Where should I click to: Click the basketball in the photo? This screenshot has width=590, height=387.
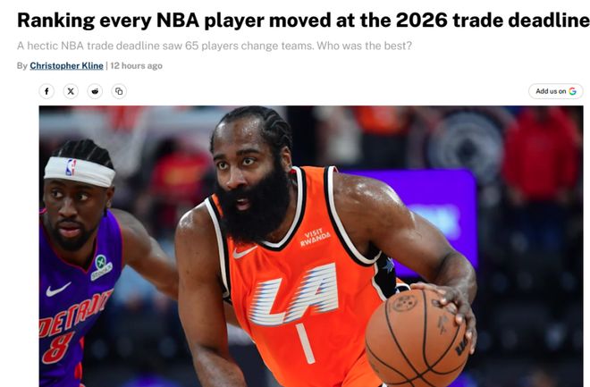(x=417, y=337)
